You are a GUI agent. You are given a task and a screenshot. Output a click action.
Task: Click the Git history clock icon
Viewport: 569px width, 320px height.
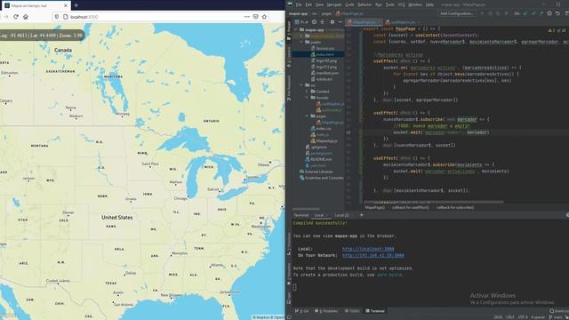(x=549, y=13)
